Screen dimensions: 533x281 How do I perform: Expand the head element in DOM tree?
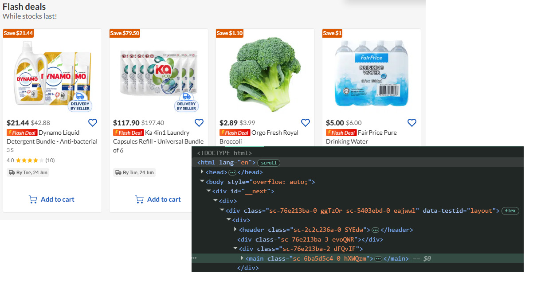202,172
